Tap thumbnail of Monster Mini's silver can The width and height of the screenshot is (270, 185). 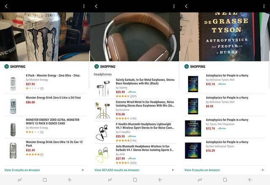pyautogui.click(x=13, y=130)
